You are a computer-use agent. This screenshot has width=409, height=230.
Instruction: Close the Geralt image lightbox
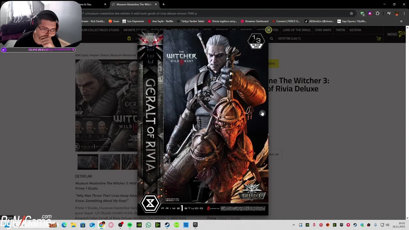pyautogui.click(x=268, y=30)
